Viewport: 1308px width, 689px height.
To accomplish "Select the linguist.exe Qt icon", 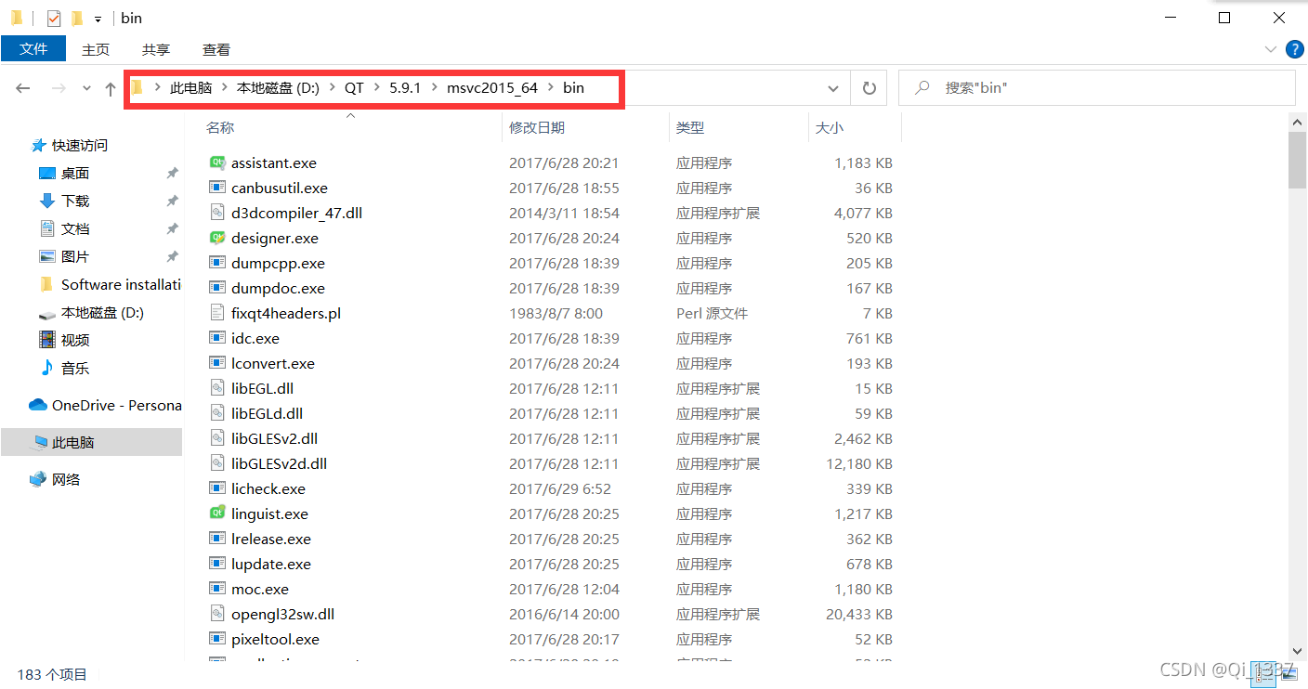I will click(x=217, y=513).
